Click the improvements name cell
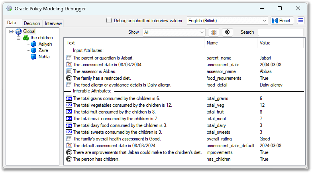The height and width of the screenshot is (173, 312). coord(219,152)
